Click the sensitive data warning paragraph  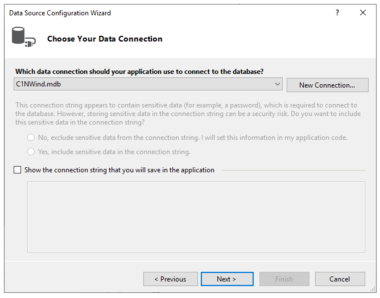(x=186, y=114)
